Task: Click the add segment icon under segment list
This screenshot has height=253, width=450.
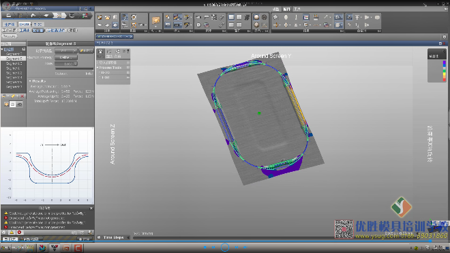Action: click(x=4, y=96)
